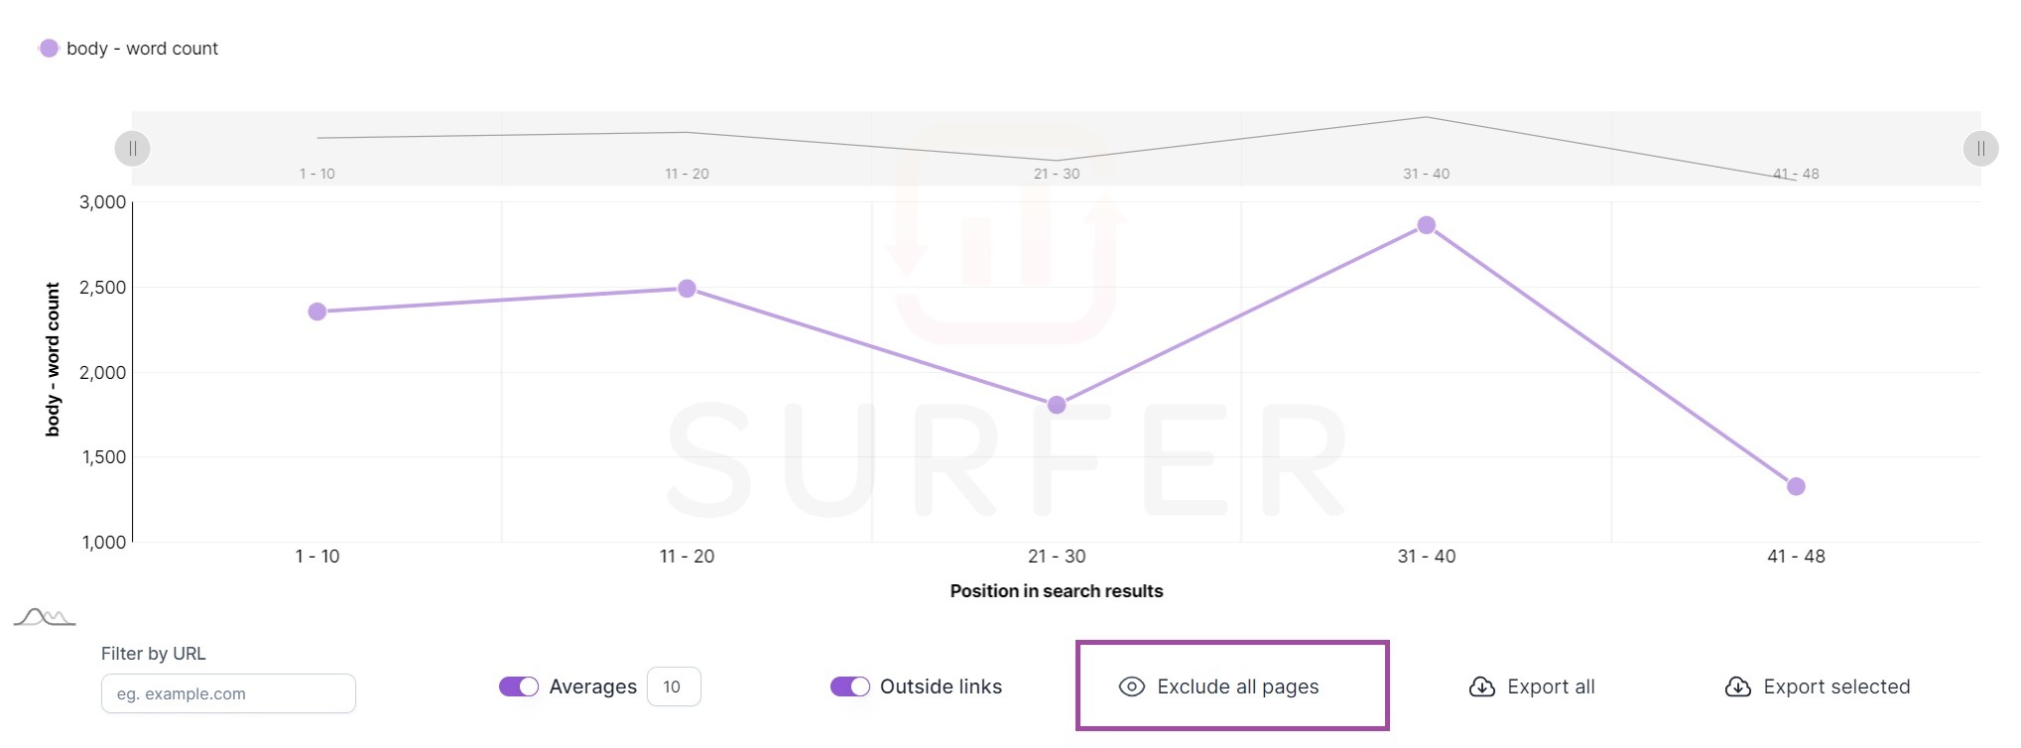
Task: Click the peak data point at 31 - 40
Action: [x=1426, y=225]
